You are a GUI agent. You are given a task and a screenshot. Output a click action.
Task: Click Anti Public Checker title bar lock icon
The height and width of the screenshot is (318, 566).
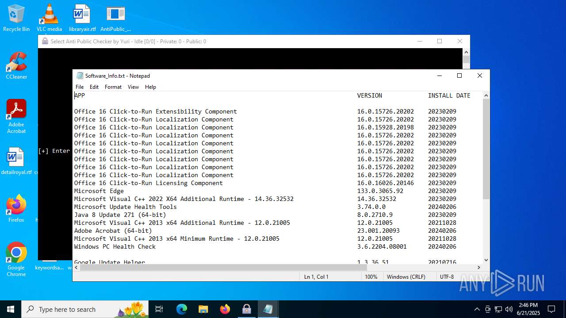pos(45,42)
